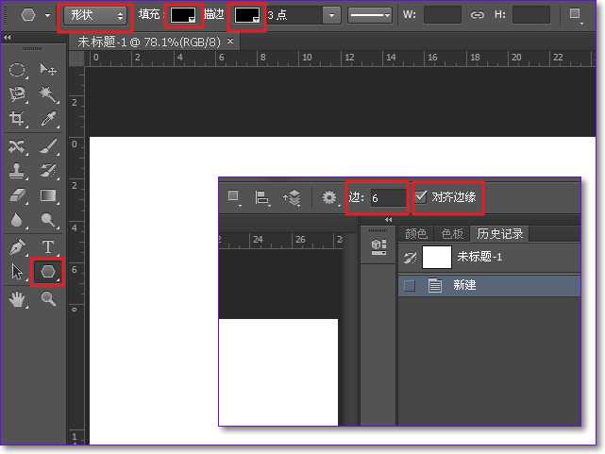The image size is (605, 454).
Task: Open the gear polygon options menu
Action: [329, 198]
